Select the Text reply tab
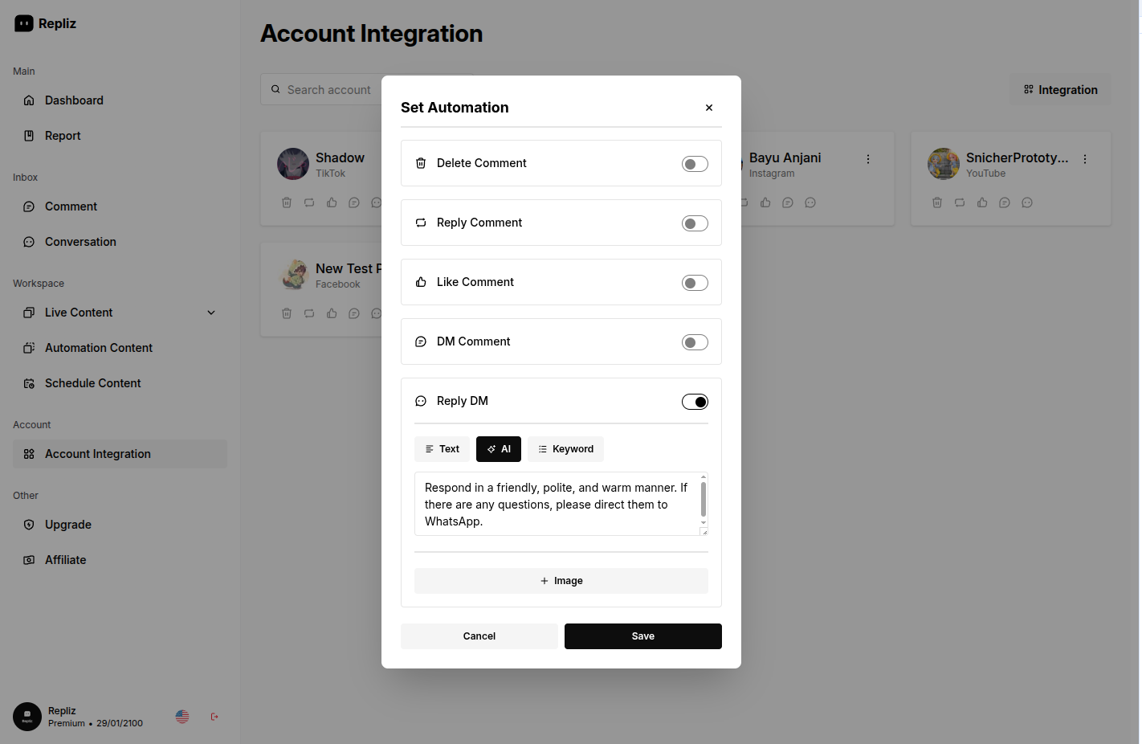The height and width of the screenshot is (744, 1142). coord(443,449)
